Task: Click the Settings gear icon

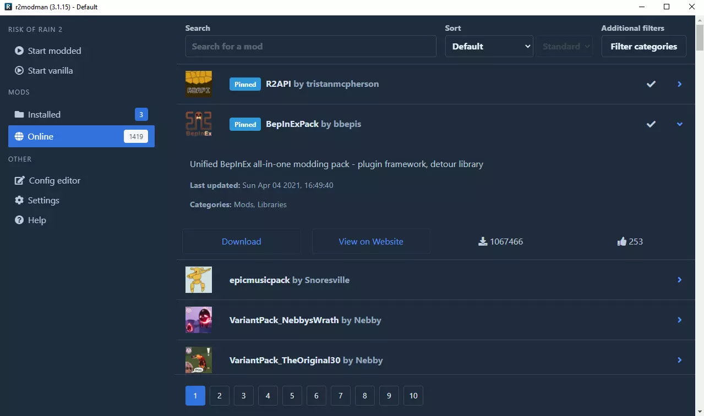Action: 19,200
